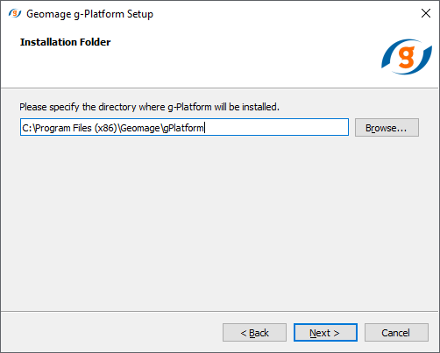Proceed with the Next > button
Screen dimensions: 440x353
click(325, 332)
